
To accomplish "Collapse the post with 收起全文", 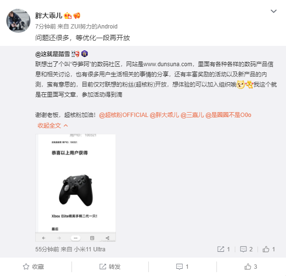I will tap(53, 126).
